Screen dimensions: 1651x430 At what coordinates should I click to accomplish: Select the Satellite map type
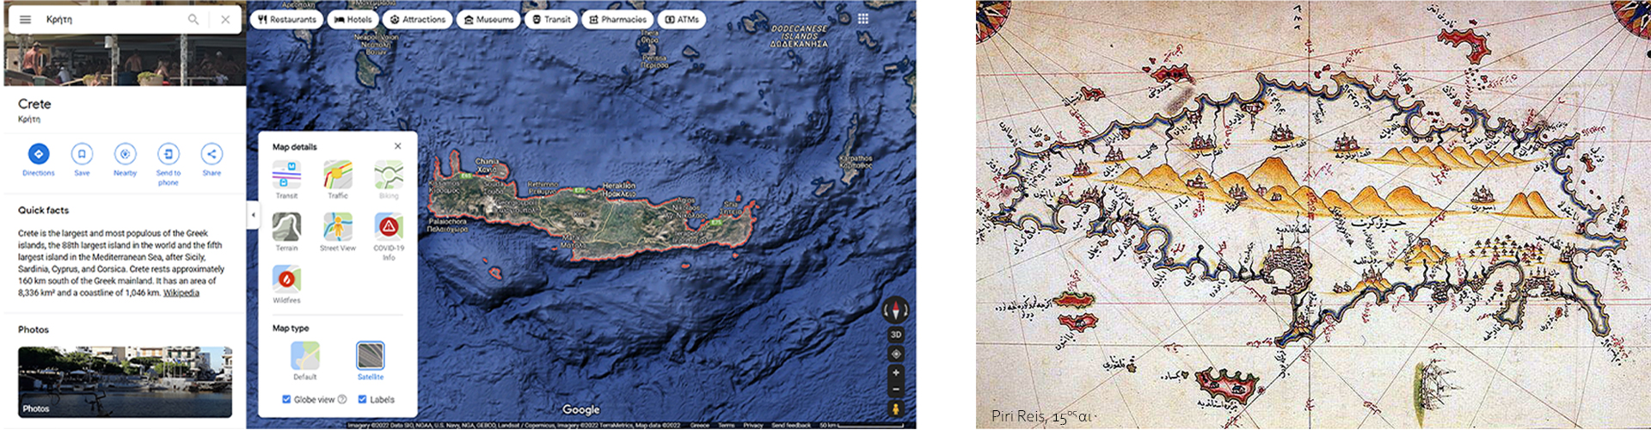coord(371,361)
